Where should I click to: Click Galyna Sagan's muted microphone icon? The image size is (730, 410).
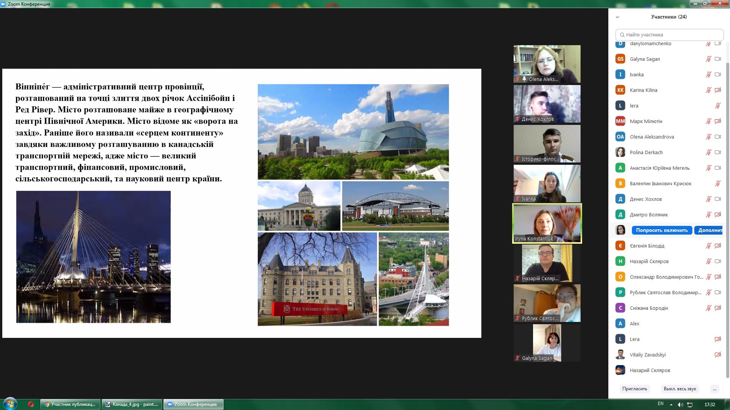click(708, 59)
